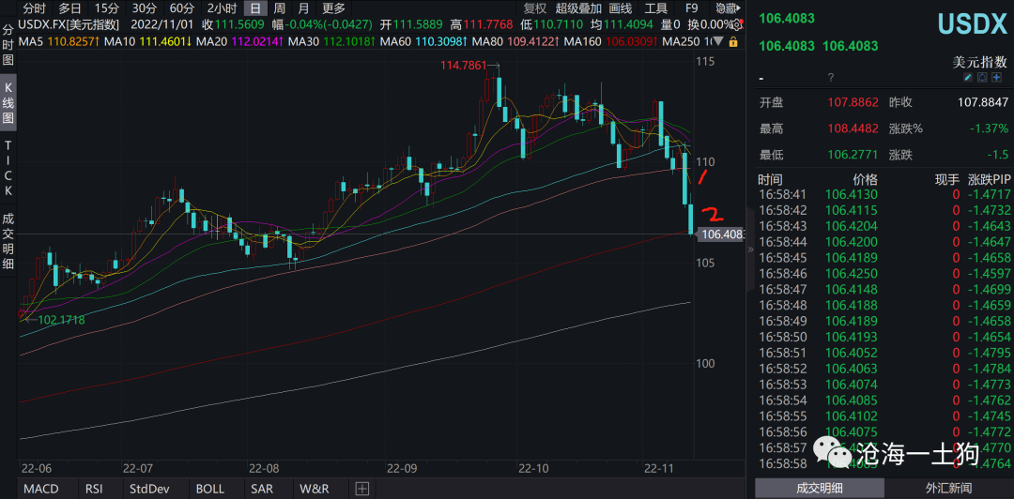Click the lock icon beside MA values
This screenshot has height=499, width=1014.
tap(732, 42)
